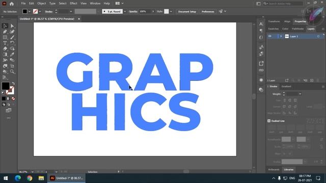Viewport: 326px width, 183px height.
Task: Switch to the Pathfinder tab
Action: tap(297, 29)
